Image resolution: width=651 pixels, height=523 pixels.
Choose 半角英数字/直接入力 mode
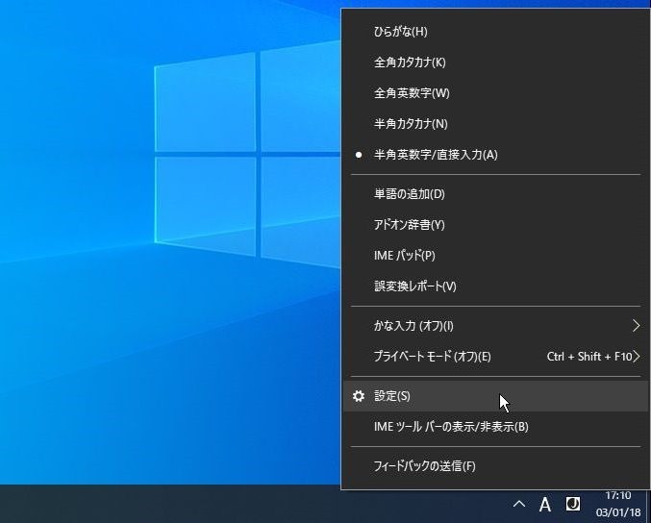pyautogui.click(x=435, y=155)
